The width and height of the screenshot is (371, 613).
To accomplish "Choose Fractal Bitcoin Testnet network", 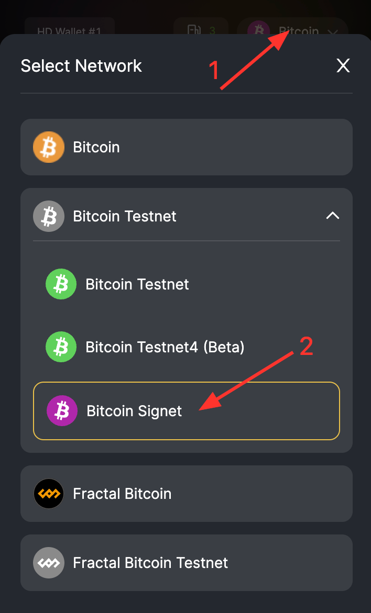I will 186,563.
